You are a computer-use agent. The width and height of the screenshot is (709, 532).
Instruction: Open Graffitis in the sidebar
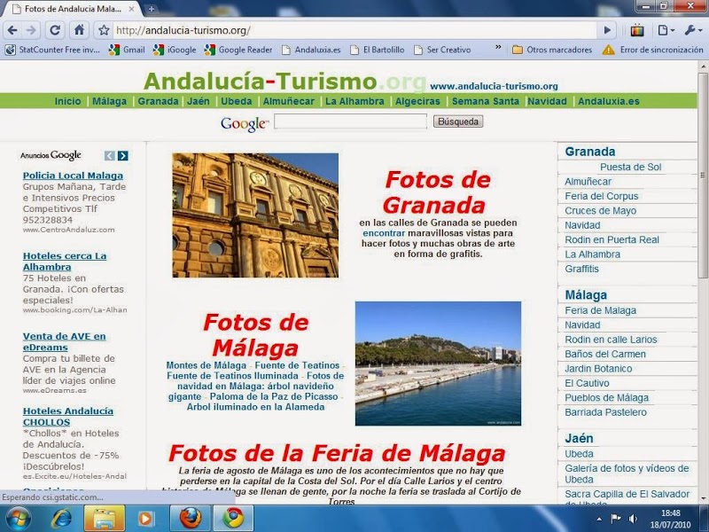pyautogui.click(x=581, y=269)
